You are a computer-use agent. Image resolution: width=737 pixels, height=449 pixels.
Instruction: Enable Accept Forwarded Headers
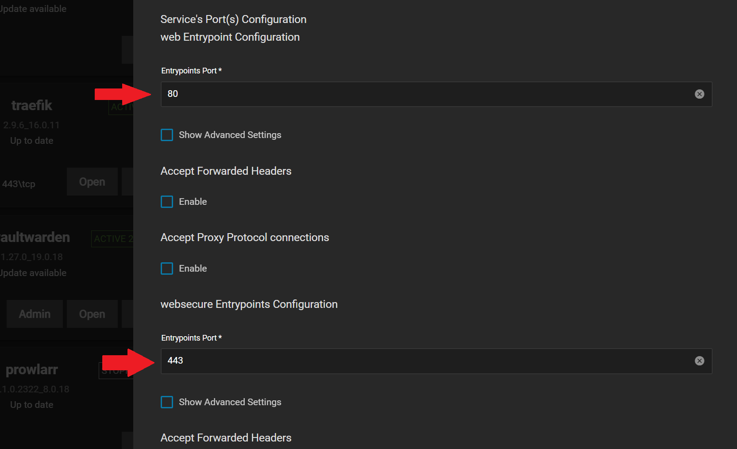tap(166, 202)
